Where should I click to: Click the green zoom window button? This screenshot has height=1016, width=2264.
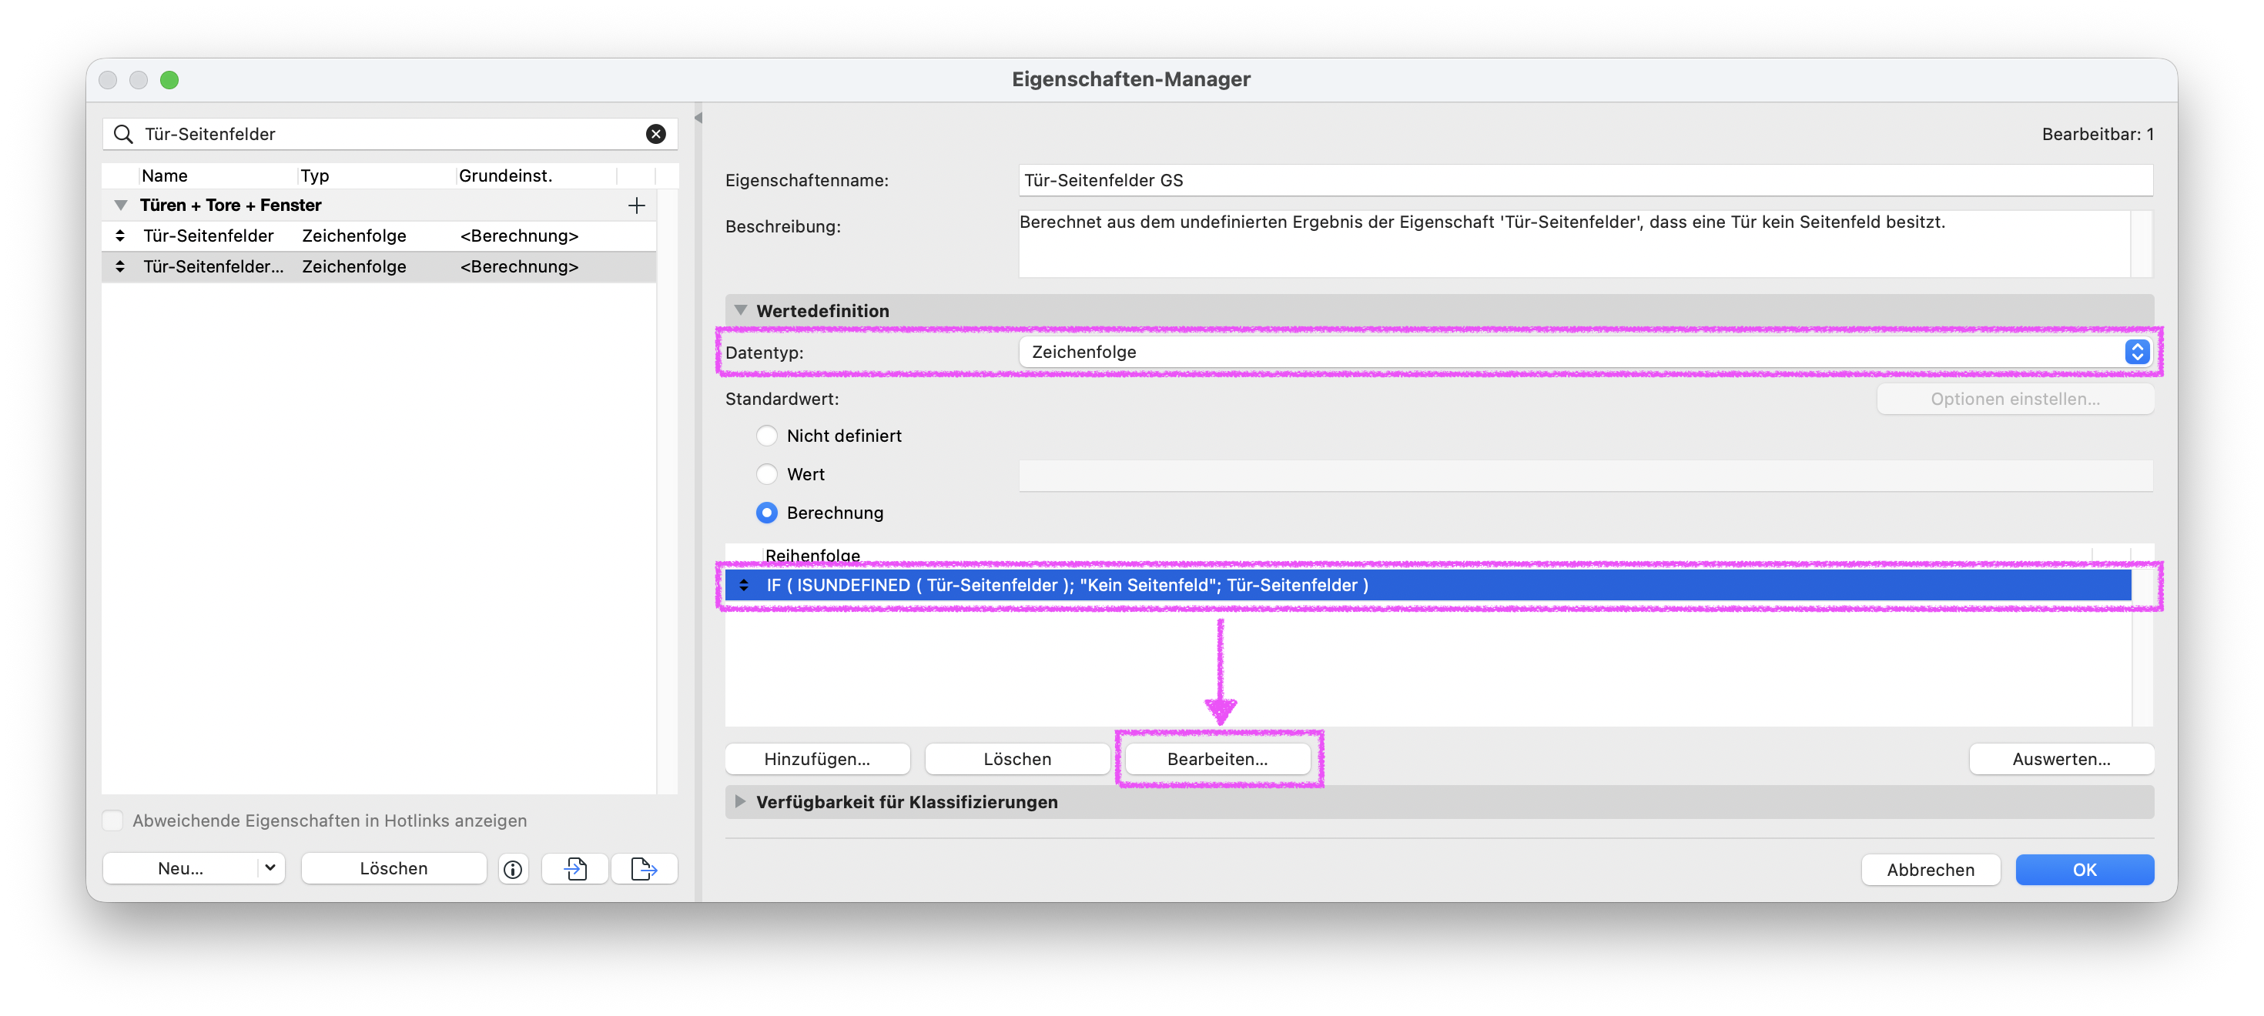[x=169, y=80]
